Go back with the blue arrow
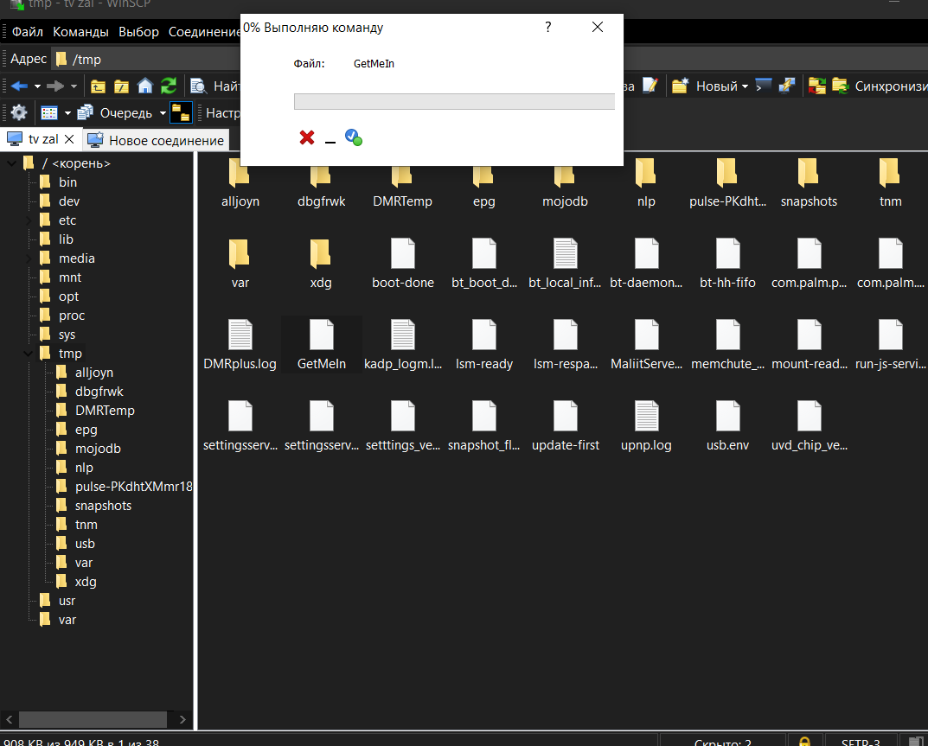This screenshot has width=928, height=746. [20, 86]
